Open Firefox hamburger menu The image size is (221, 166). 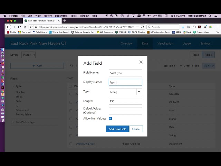[x=218, y=27]
